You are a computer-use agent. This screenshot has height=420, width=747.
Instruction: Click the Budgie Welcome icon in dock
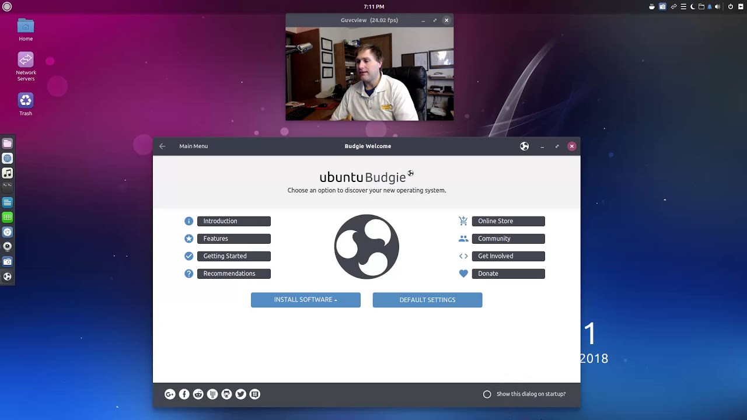coord(7,276)
